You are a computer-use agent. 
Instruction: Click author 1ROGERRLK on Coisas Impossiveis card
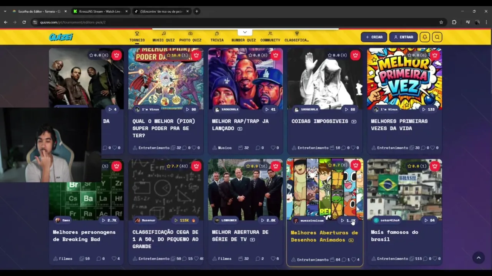pos(306,109)
